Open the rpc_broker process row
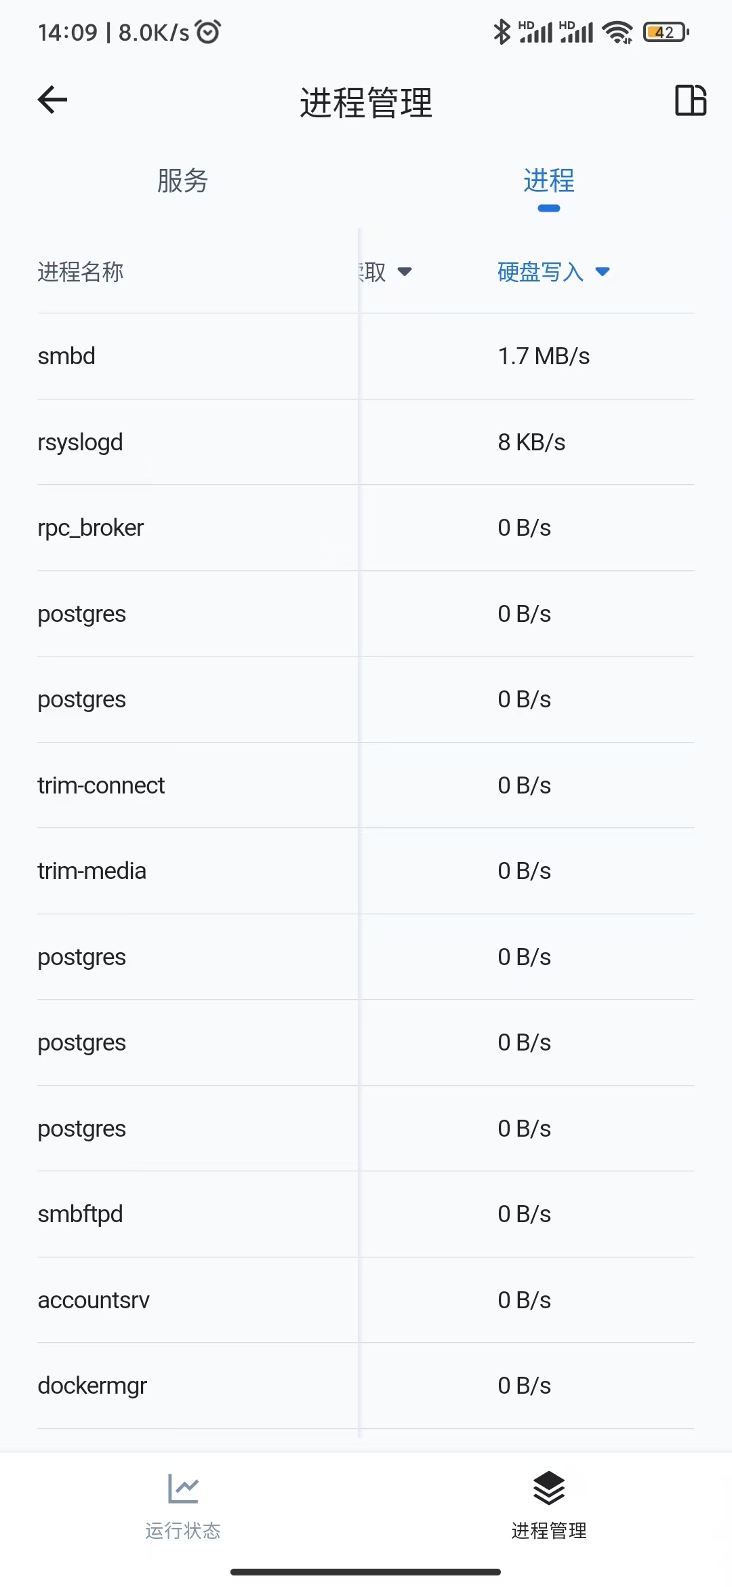Viewport: 732px width, 1587px height. point(366,528)
